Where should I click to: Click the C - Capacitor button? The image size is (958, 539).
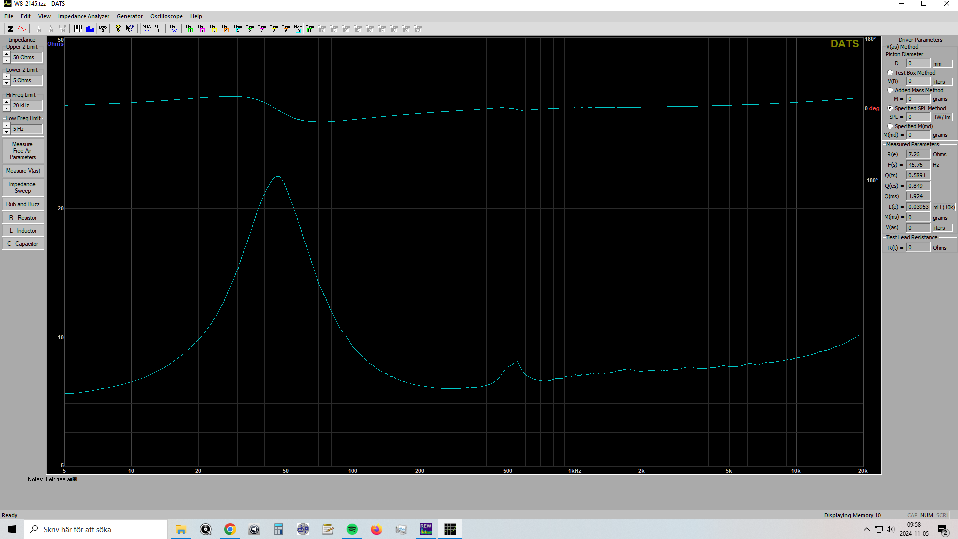(x=23, y=244)
